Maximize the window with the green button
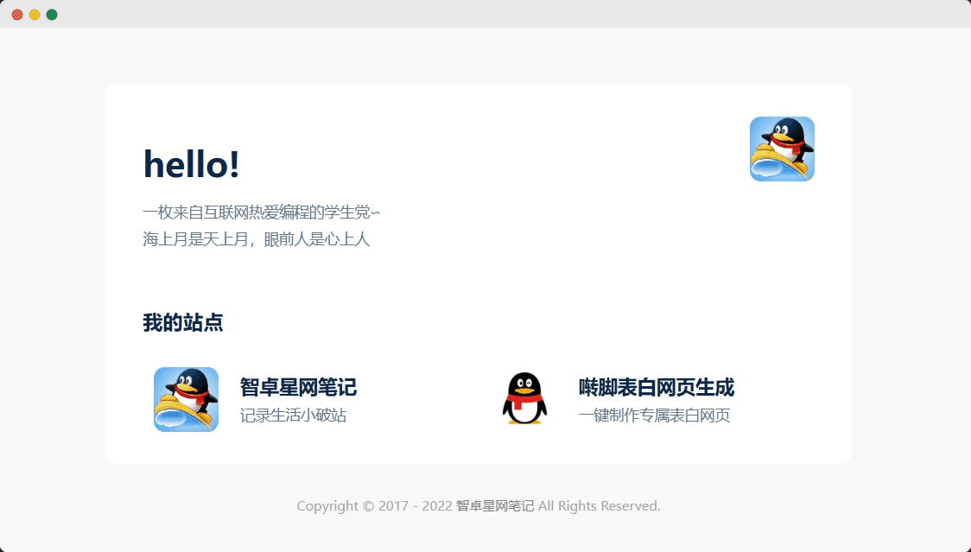 (x=52, y=15)
